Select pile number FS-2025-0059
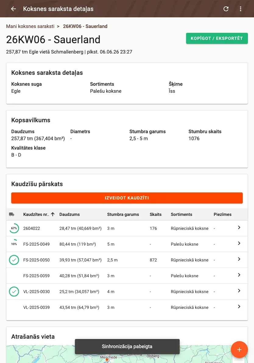This screenshot has height=363, width=254. tap(37, 276)
